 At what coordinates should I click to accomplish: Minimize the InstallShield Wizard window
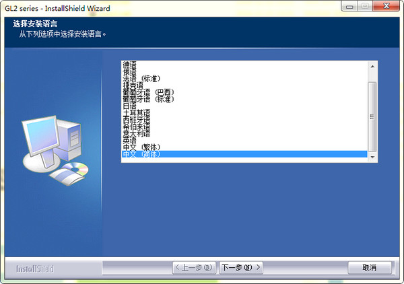coord(349,6)
